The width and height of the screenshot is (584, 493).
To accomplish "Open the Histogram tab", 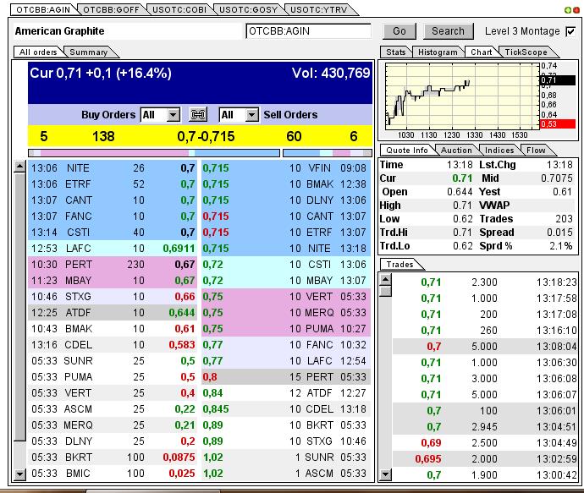I will pos(438,52).
